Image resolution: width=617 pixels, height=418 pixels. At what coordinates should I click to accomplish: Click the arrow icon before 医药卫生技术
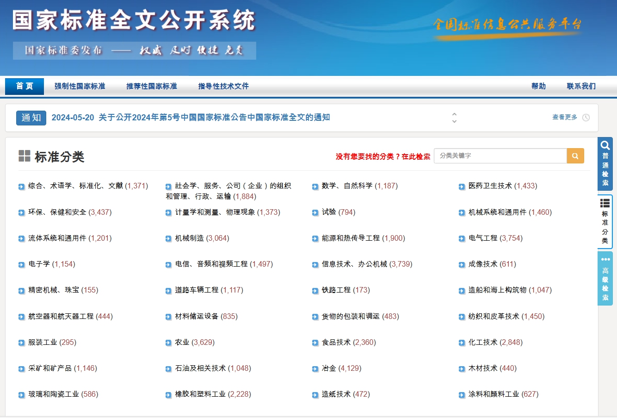pyautogui.click(x=462, y=187)
